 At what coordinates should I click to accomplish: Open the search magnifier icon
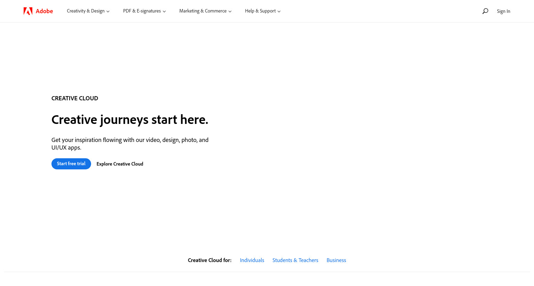[x=485, y=11]
